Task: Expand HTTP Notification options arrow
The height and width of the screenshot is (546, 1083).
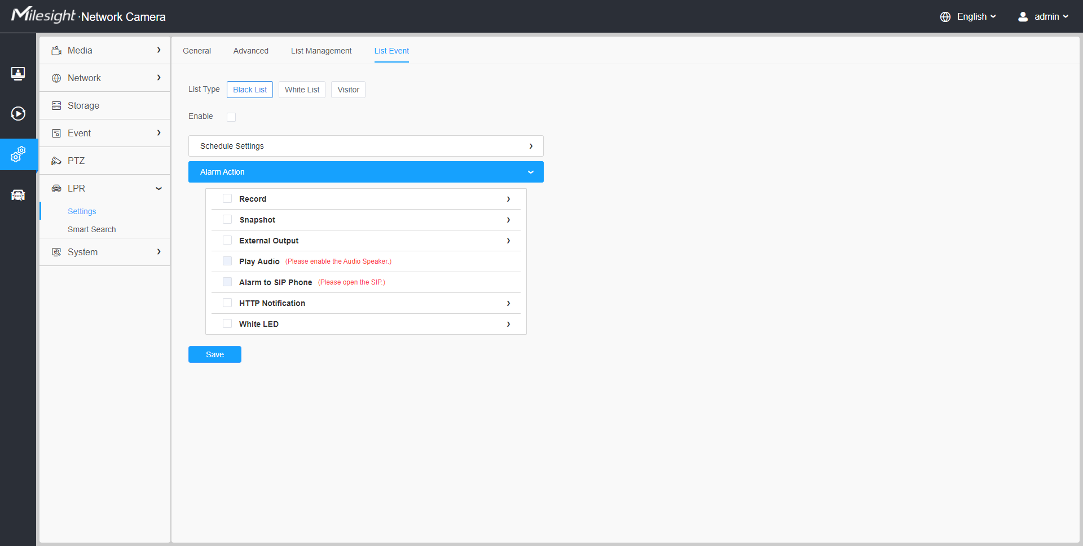Action: pyautogui.click(x=508, y=303)
